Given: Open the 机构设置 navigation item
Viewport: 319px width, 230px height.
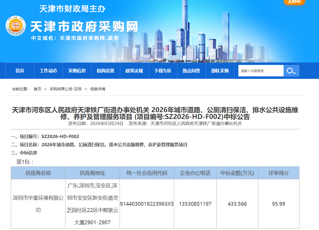Looking at the screenshot, I should (106, 71).
